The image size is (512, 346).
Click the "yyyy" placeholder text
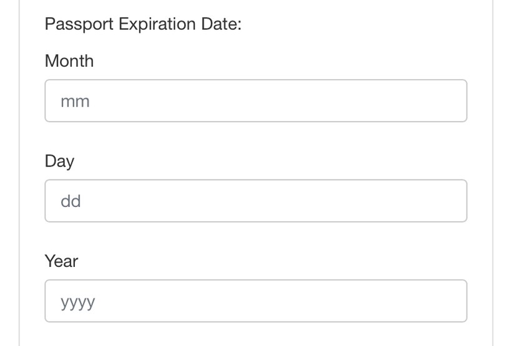78,302
